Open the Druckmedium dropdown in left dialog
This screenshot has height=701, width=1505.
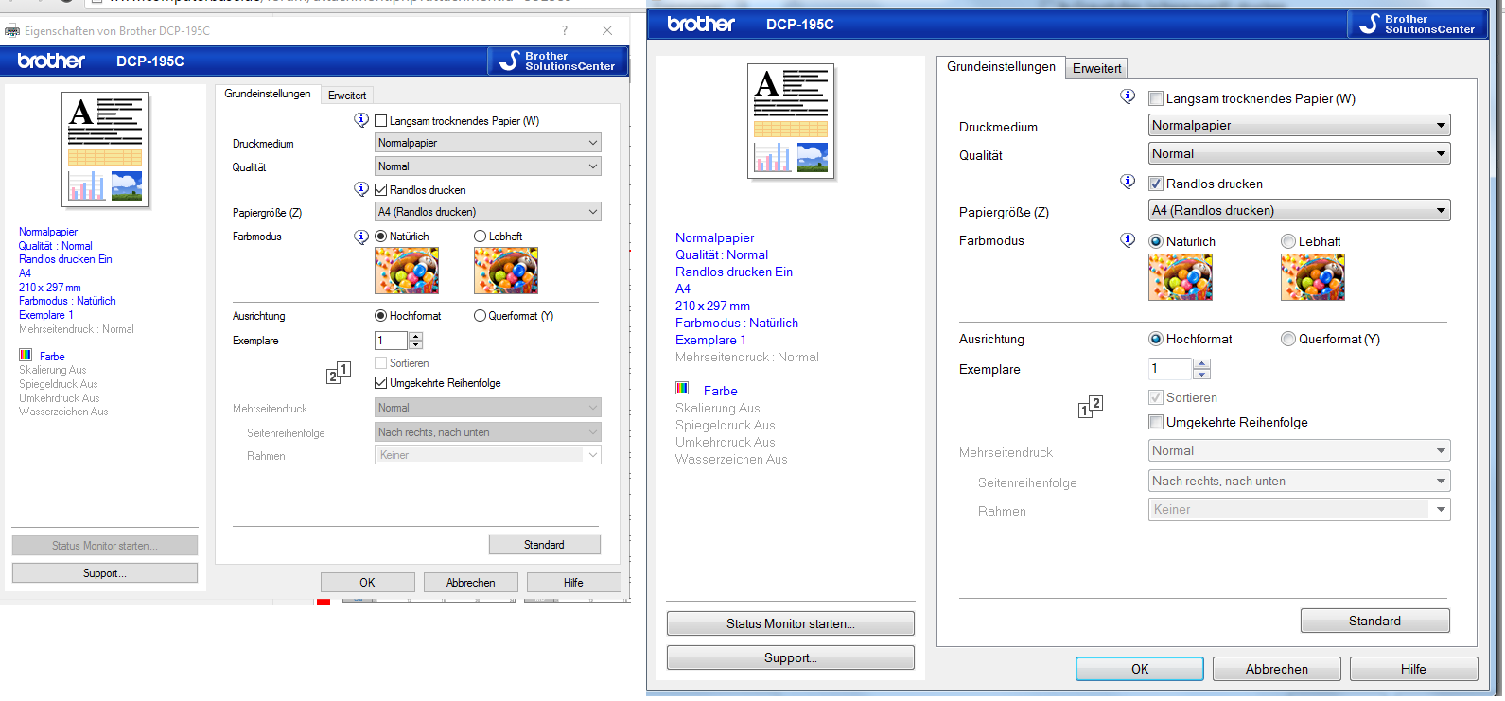click(x=488, y=143)
